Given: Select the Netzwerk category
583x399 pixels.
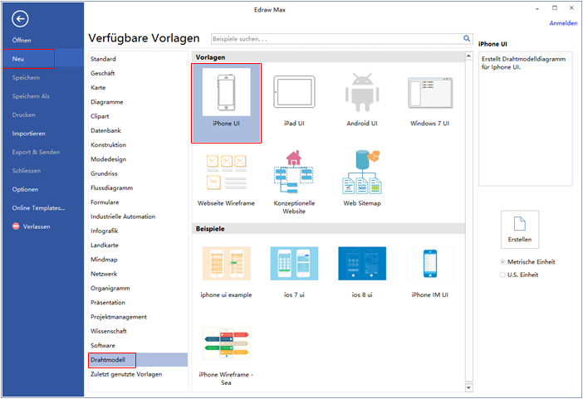Looking at the screenshot, I should click(104, 275).
